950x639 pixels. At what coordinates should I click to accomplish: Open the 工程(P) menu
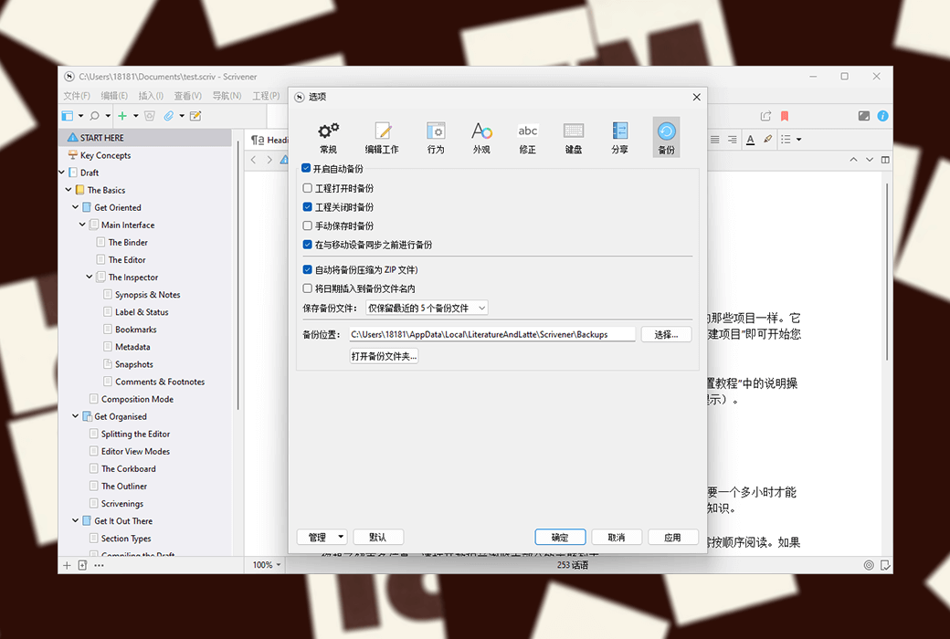click(x=266, y=96)
